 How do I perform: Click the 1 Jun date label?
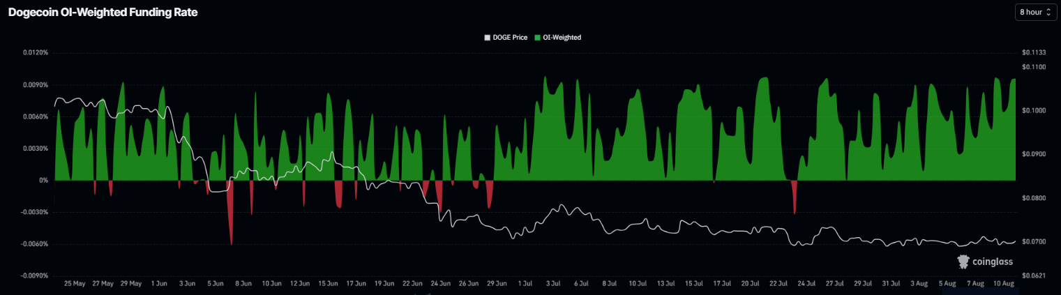(x=158, y=284)
